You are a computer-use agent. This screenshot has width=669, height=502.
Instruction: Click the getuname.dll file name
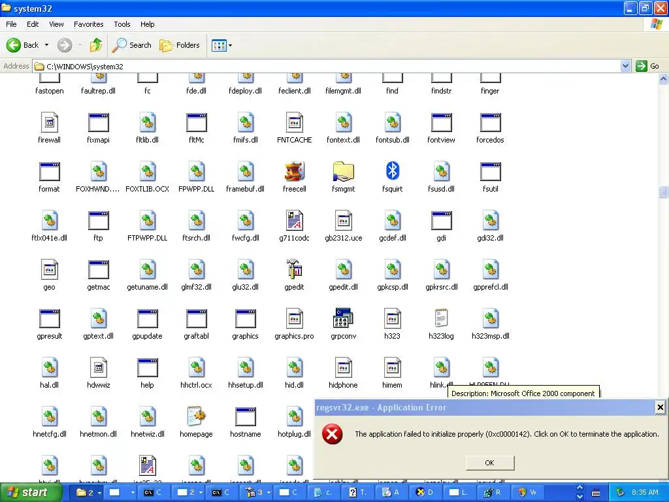pos(147,287)
